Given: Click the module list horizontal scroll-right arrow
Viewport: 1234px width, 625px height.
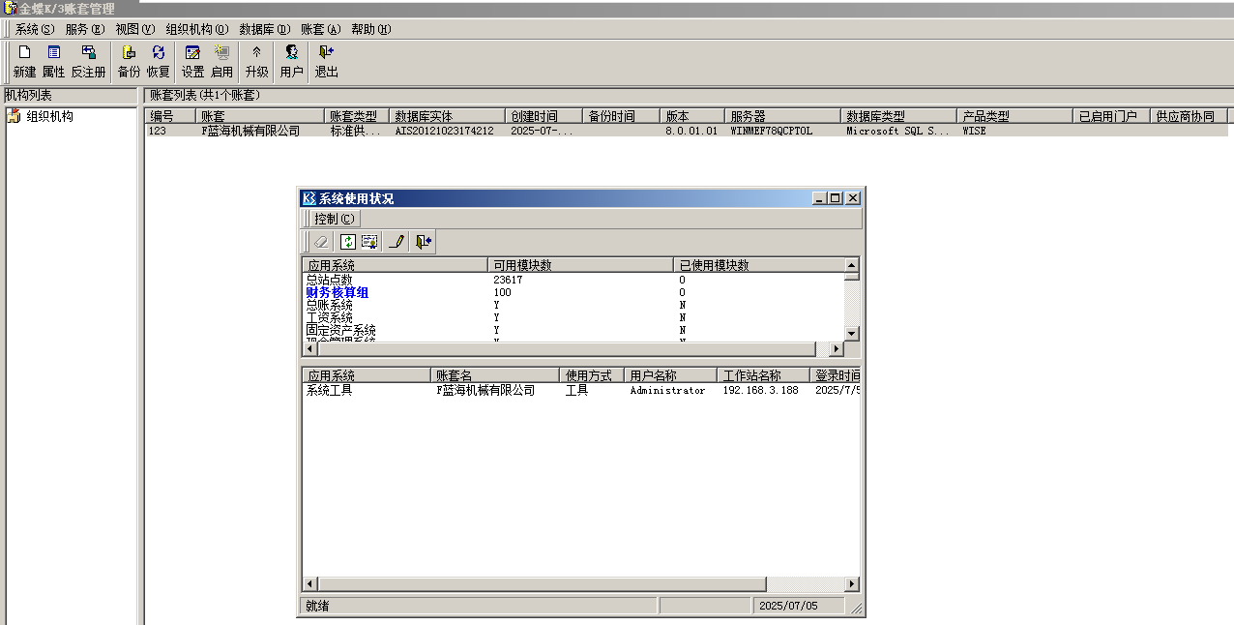Looking at the screenshot, I should (836, 349).
